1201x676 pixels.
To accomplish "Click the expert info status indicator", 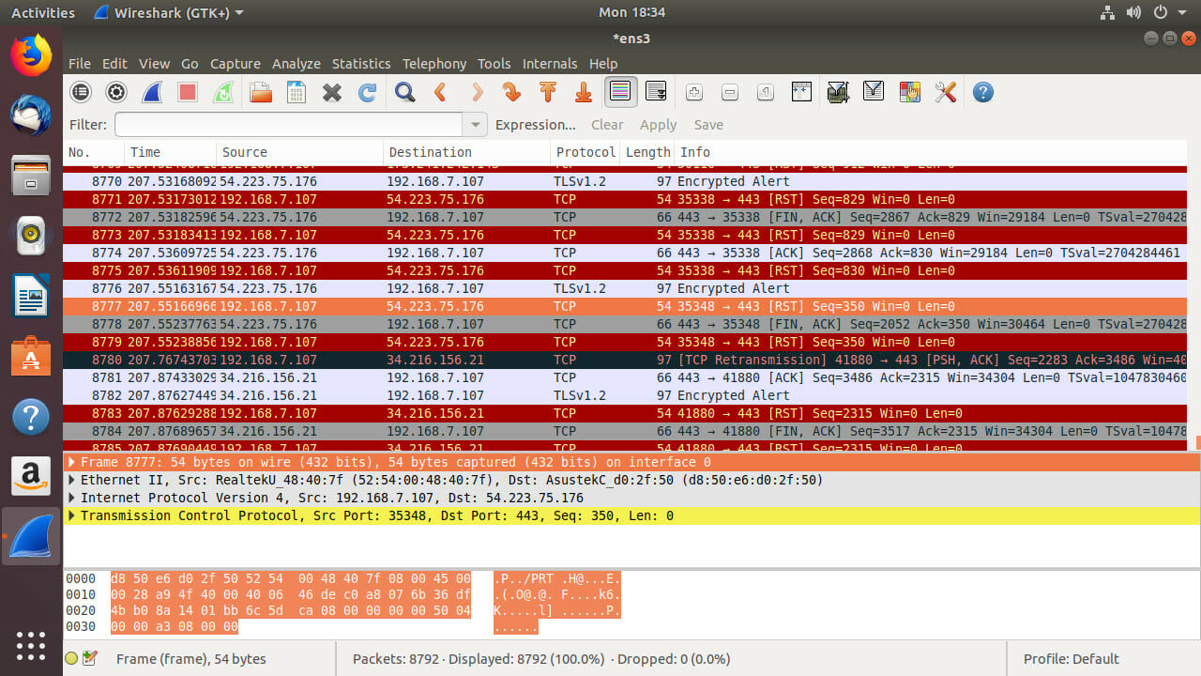I will coord(71,659).
